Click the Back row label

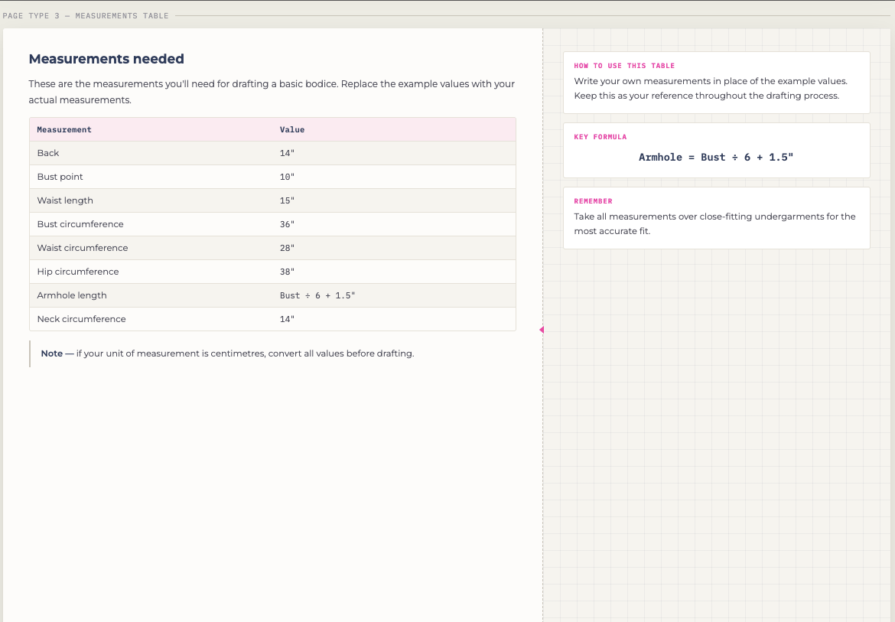point(48,153)
